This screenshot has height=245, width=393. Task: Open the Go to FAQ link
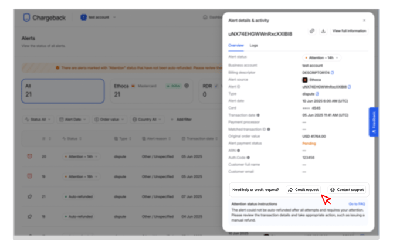(x=357, y=204)
